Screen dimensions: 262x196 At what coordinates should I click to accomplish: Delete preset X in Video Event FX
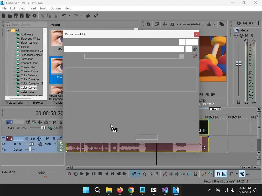click(x=195, y=56)
